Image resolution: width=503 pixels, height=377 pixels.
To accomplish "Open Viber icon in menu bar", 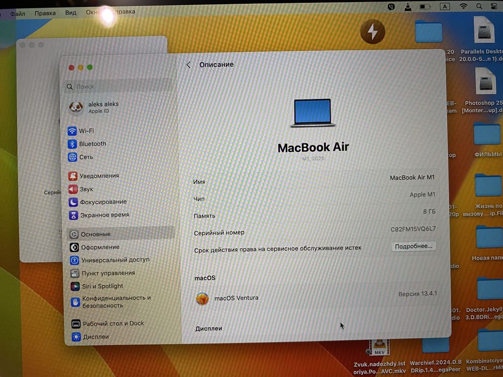I will point(391,6).
